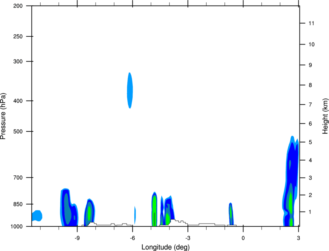Select the 300 pressure tick label

18,61
